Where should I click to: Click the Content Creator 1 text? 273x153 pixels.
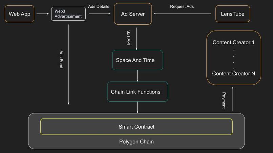(233, 42)
